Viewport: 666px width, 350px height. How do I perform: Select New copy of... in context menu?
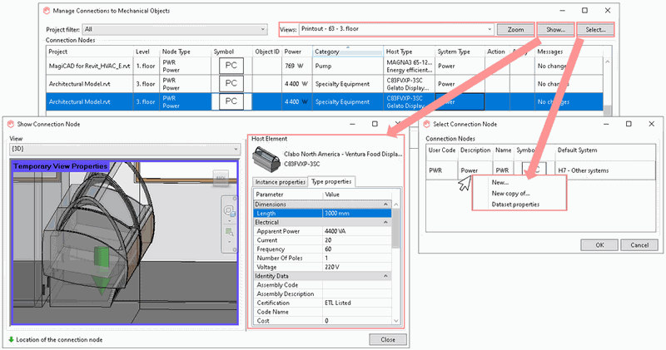point(509,193)
